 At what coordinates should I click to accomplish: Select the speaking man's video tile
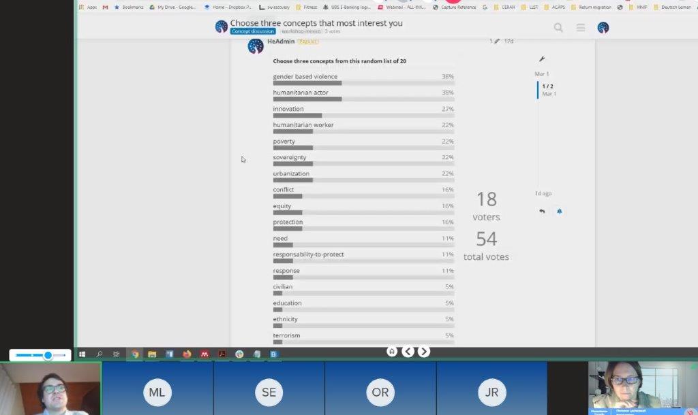50,388
